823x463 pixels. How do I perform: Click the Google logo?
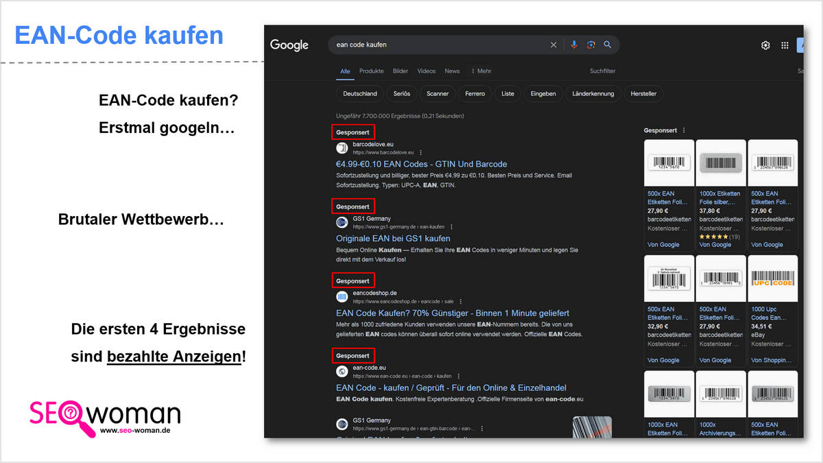pos(289,45)
